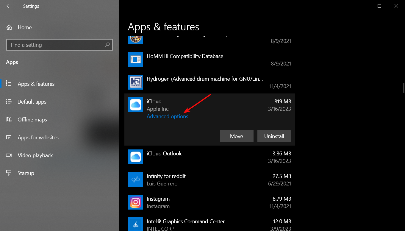405x231 pixels.
Task: Select the Hydrogen drum machine icon
Action: (136, 82)
